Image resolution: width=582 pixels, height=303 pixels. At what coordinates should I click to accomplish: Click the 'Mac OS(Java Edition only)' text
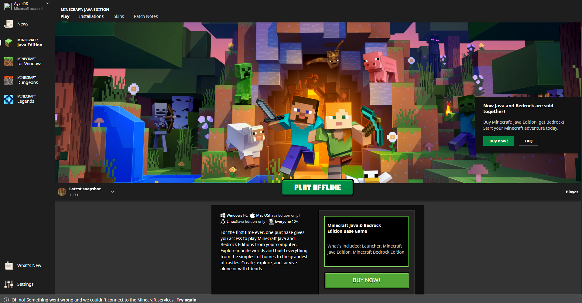point(278,215)
